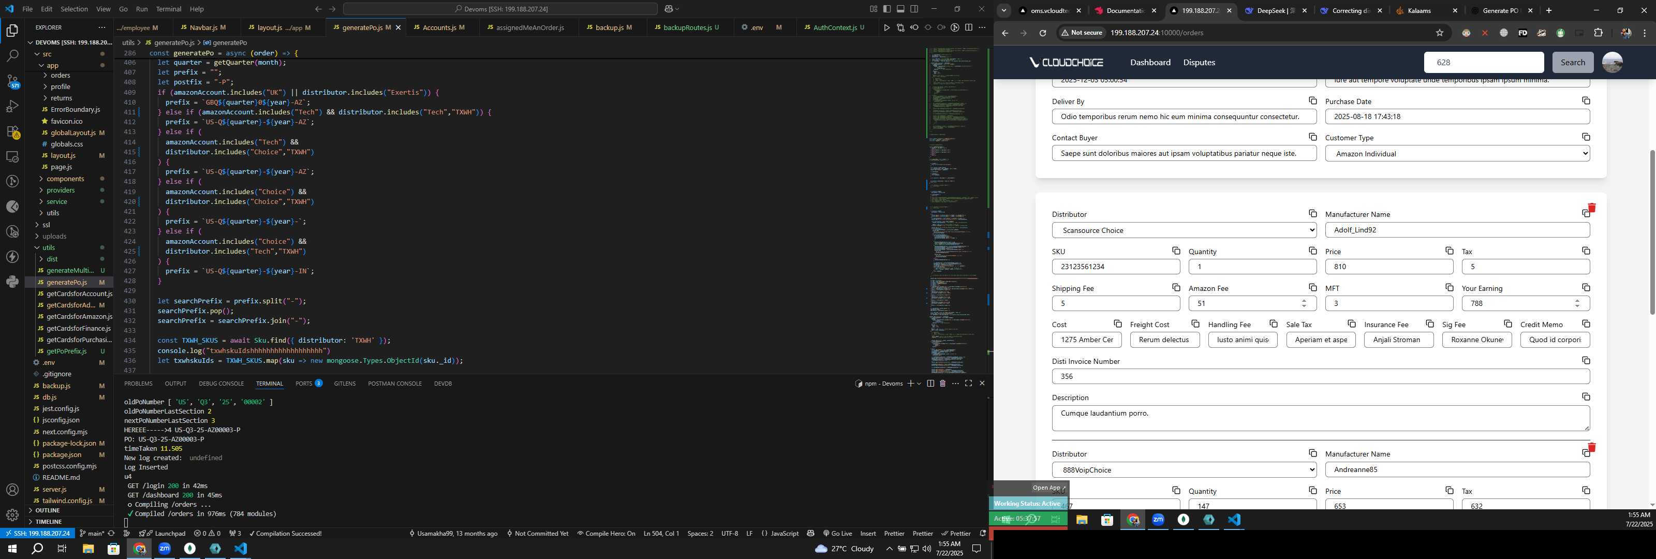Split the editor right
The width and height of the screenshot is (1656, 559).
(968, 27)
